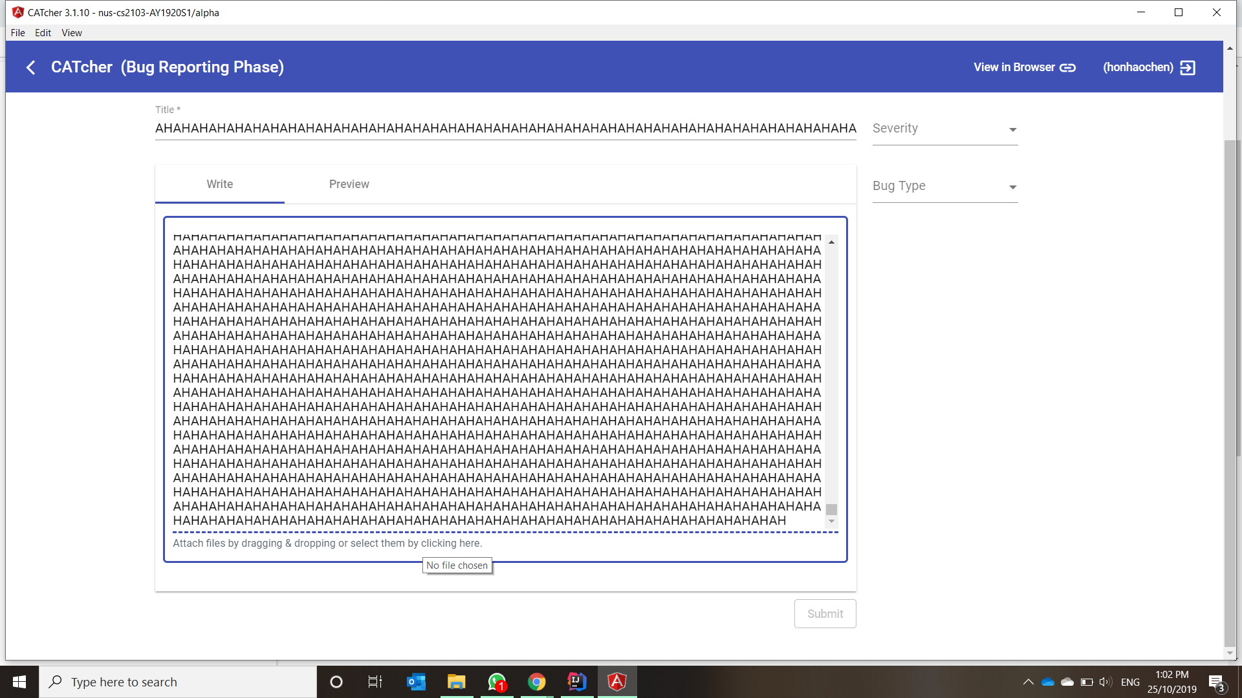Open Chrome from the taskbar
The image size is (1242, 698).
click(536, 682)
